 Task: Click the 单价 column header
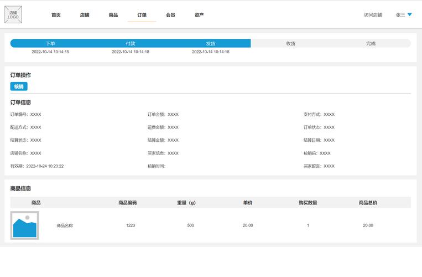pos(248,203)
